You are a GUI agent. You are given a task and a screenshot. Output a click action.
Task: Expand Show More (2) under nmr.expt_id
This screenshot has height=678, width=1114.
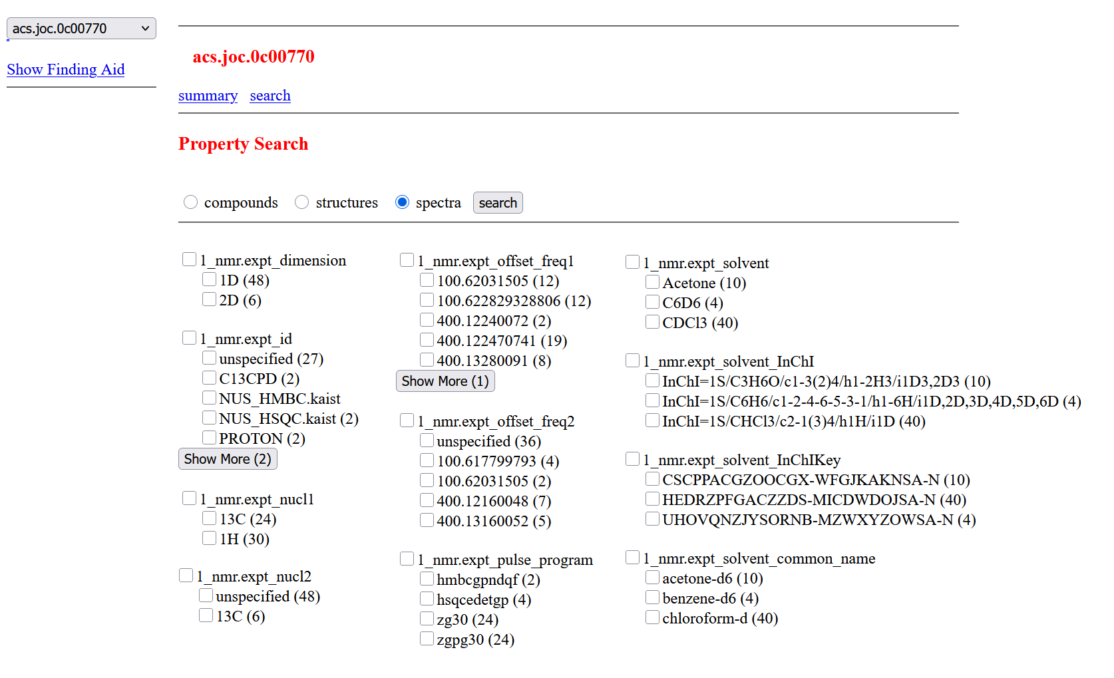[x=228, y=459]
